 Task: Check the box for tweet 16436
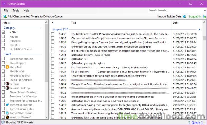click(x=52, y=34)
